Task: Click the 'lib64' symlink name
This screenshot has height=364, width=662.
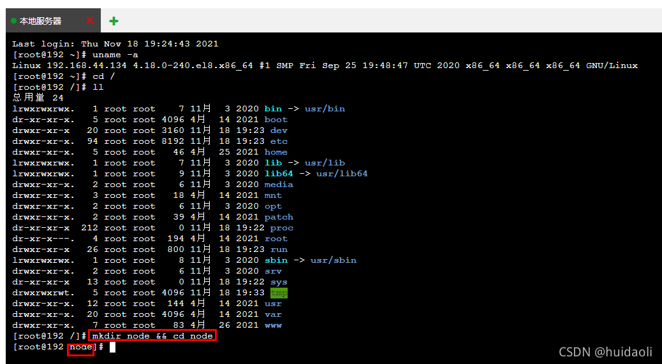Action: pos(279,174)
